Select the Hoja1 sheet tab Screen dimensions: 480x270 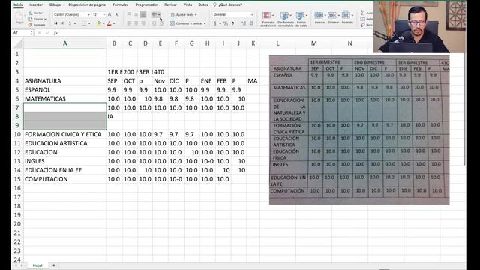tap(37, 265)
